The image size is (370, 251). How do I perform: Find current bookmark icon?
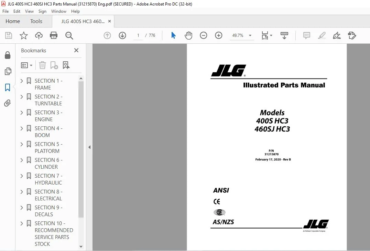66,65
